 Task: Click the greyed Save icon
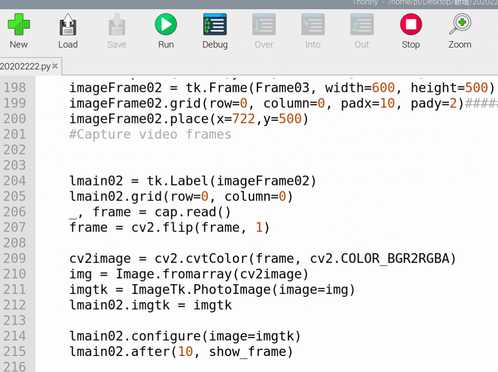[117, 24]
